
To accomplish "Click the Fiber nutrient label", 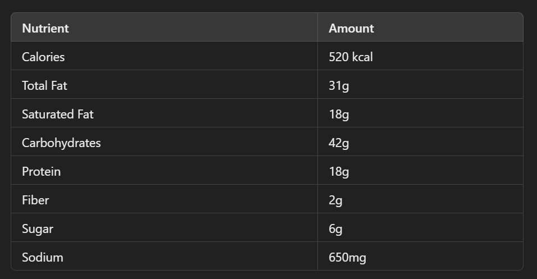I will coord(35,200).
